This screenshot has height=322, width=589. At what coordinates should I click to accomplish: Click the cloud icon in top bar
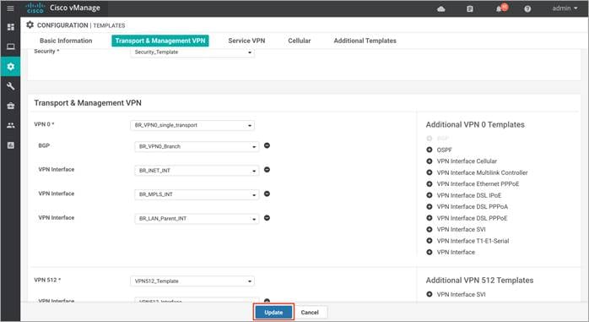click(441, 8)
